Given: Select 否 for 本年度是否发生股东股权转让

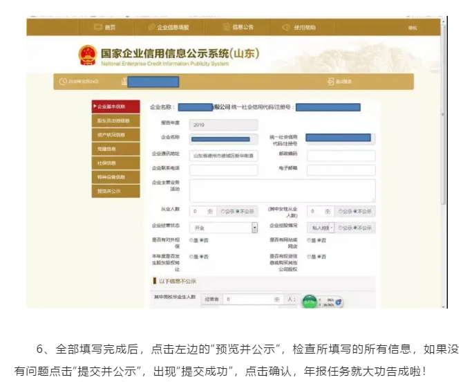Looking at the screenshot, I should (x=201, y=257).
